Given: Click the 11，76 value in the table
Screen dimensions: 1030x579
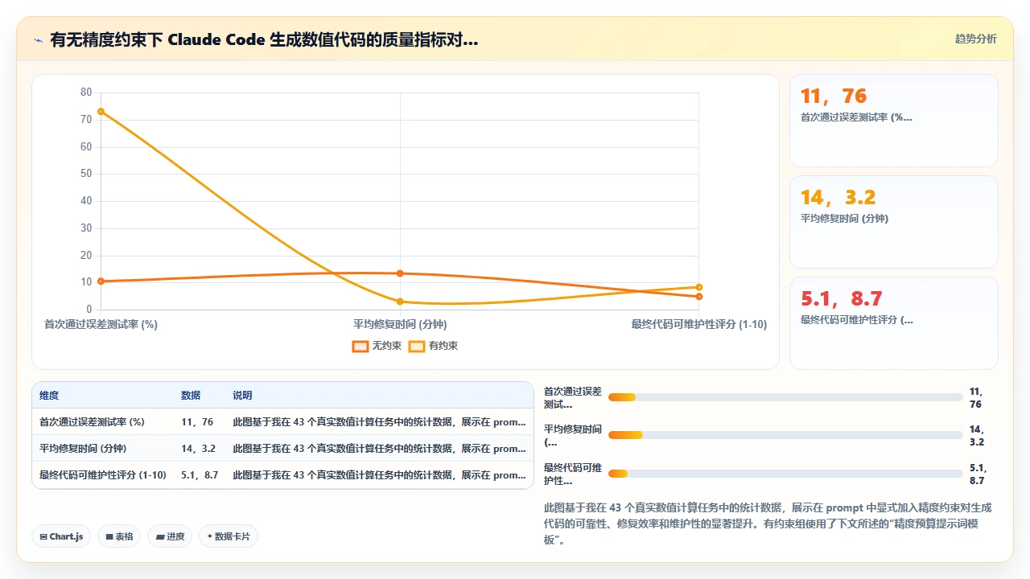Looking at the screenshot, I should coord(197,422).
